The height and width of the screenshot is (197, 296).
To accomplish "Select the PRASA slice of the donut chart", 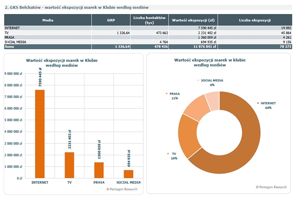I will click(x=197, y=108).
